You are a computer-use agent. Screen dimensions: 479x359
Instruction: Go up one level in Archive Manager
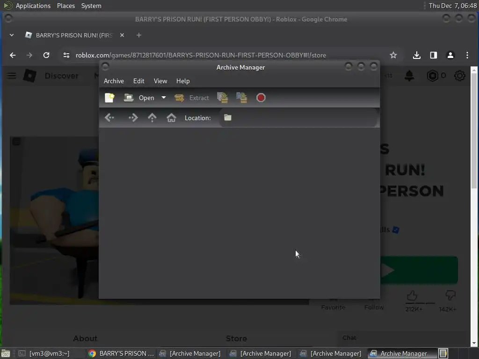pyautogui.click(x=152, y=117)
